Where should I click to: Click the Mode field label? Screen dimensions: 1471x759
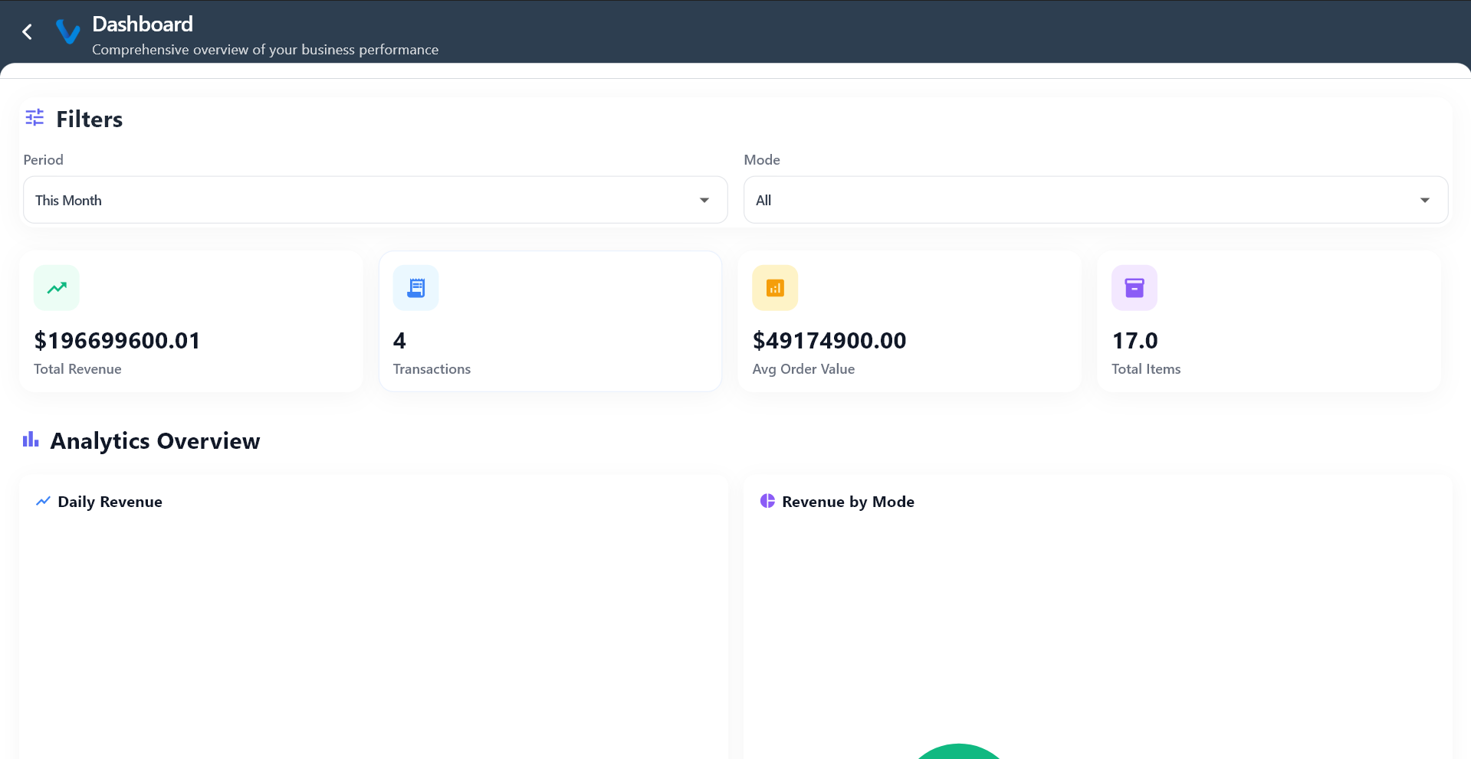pos(762,160)
